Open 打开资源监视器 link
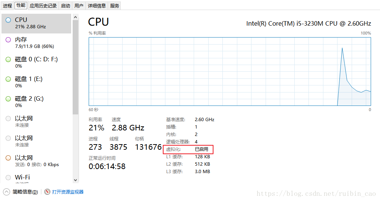Image resolution: width=380 pixels, height=201 pixels. click(x=68, y=192)
